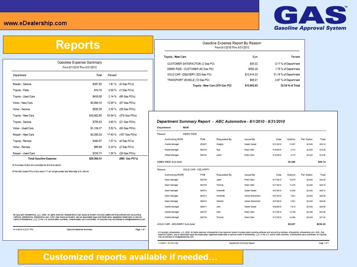Click the 'TRANSPORT VEHICLE (12 Gas PO)' row
357x267 pixels.
click(x=234, y=80)
